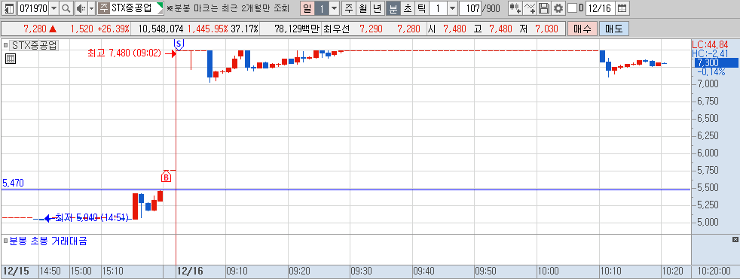Click the stock code 071970 input field
The image size is (740, 279).
point(32,8)
